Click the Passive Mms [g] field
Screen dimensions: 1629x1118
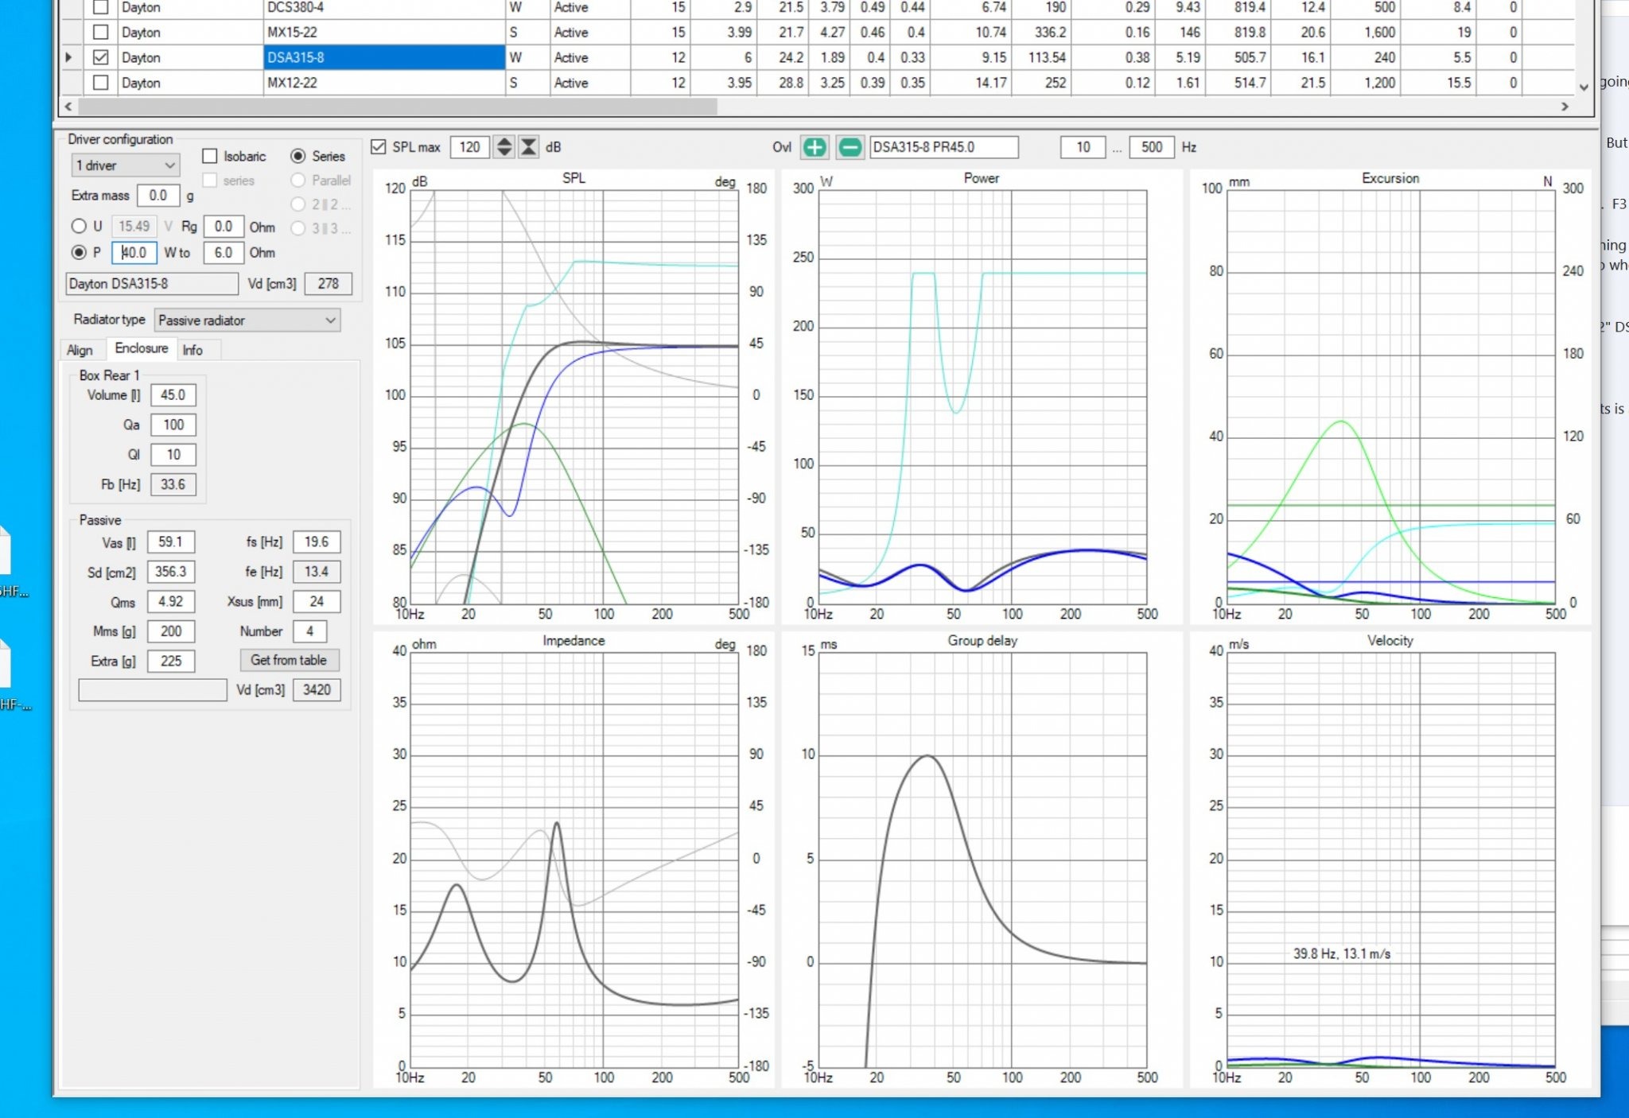pos(171,631)
